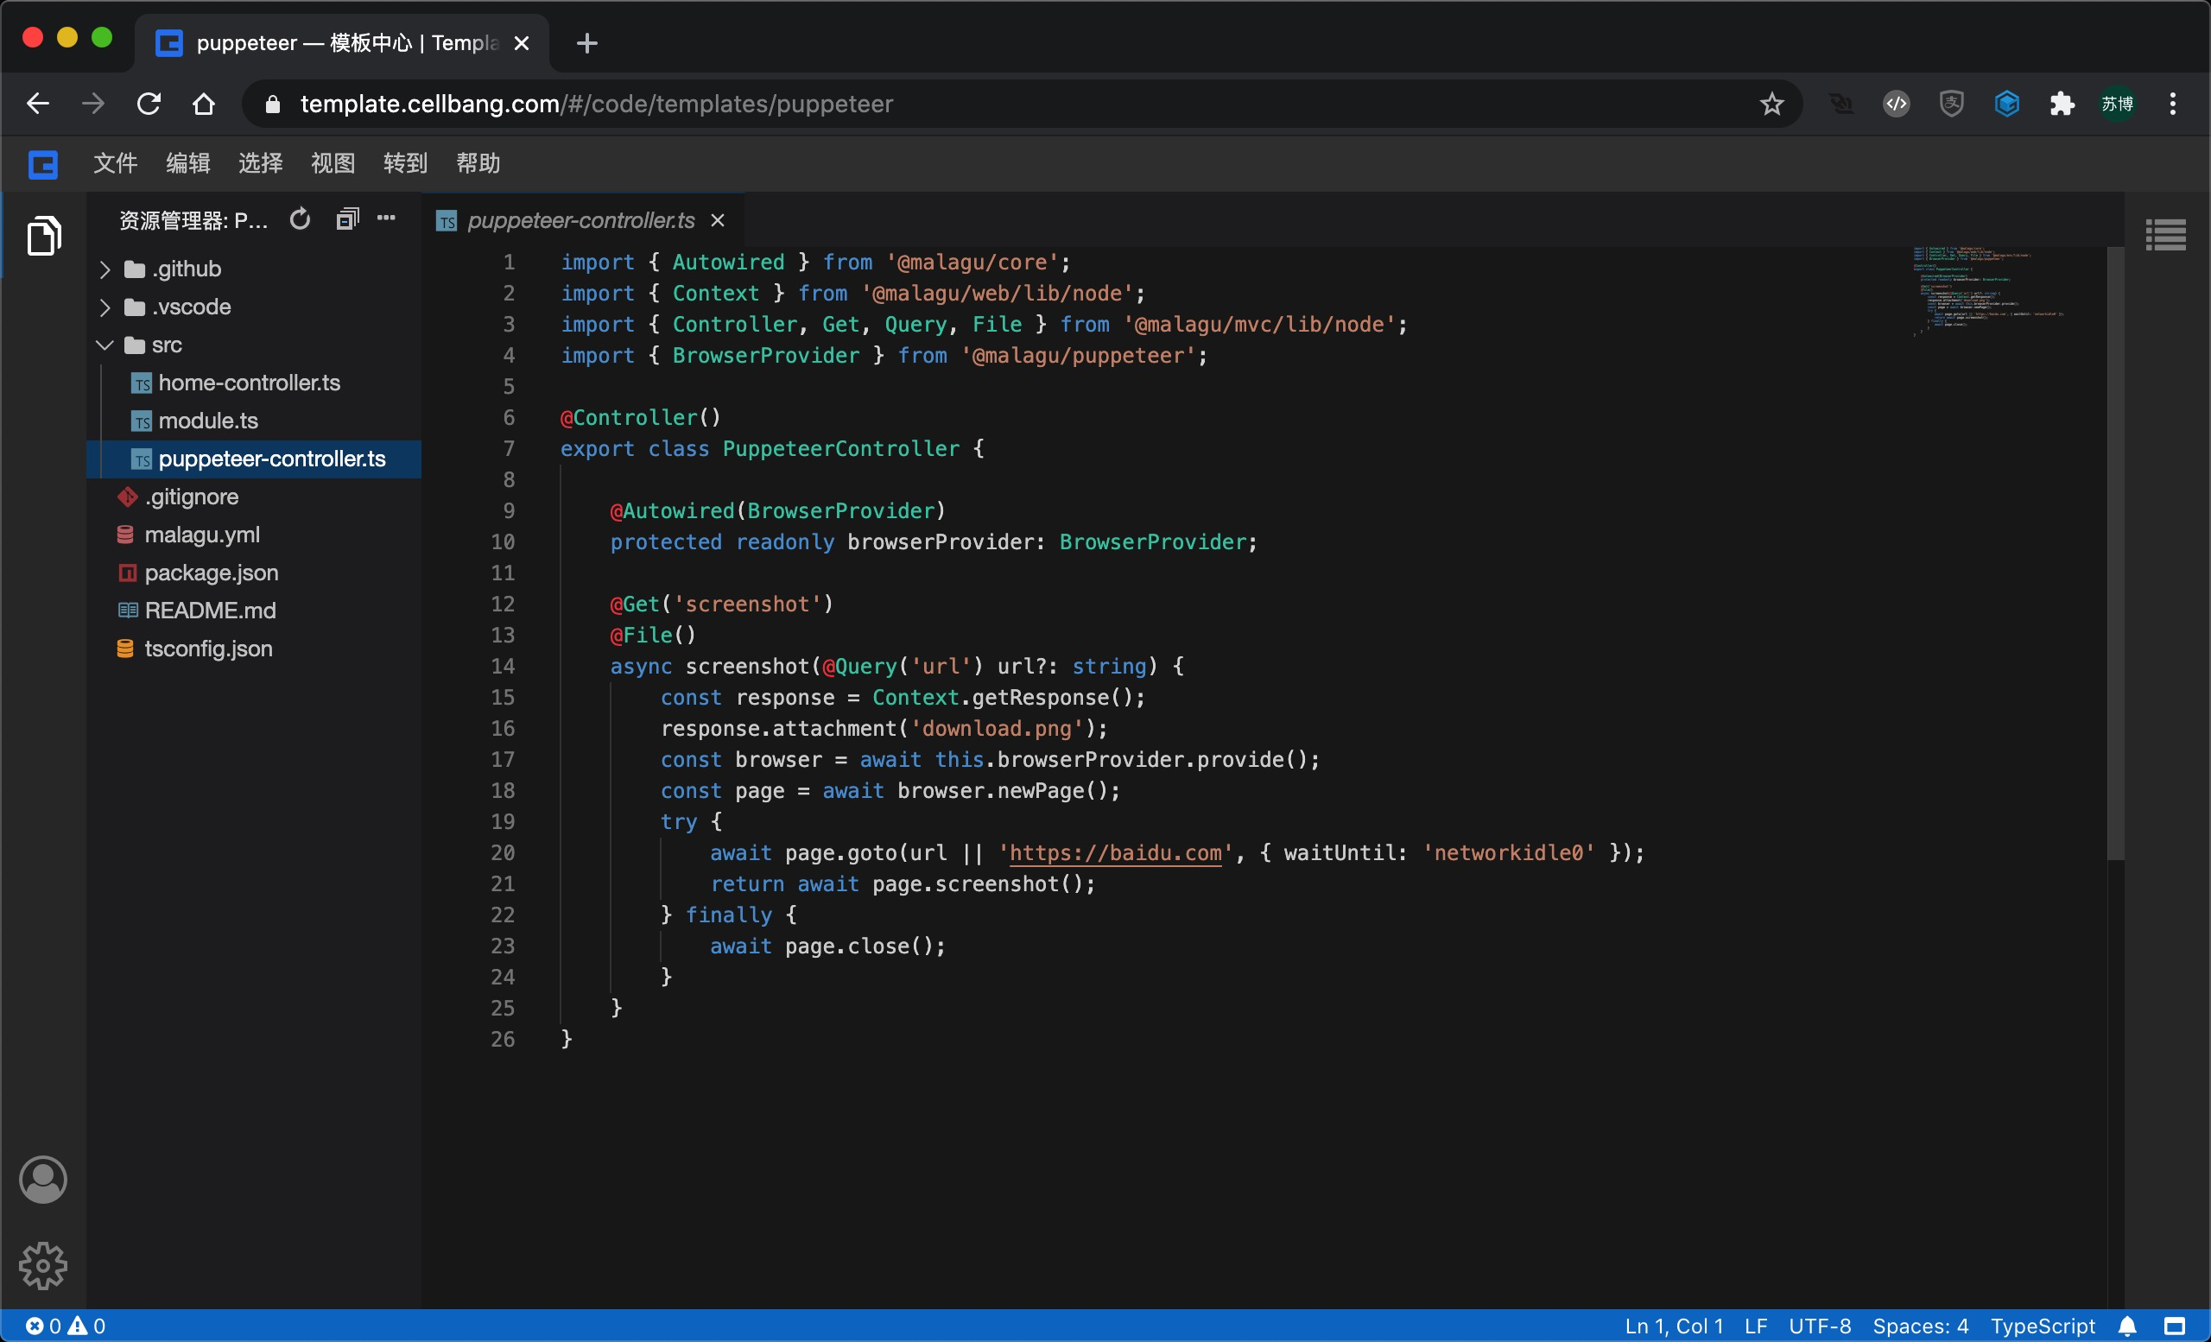This screenshot has width=2211, height=1342.
Task: Open the Manage gear icon
Action: [x=43, y=1266]
